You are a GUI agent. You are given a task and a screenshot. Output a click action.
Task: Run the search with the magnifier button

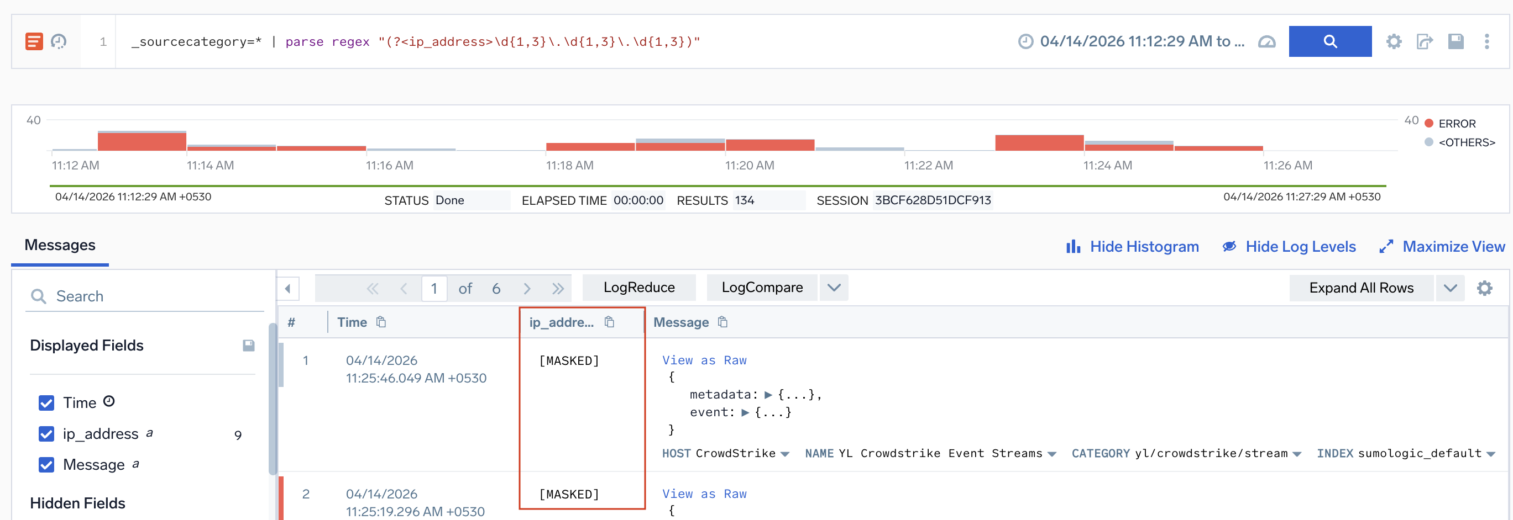click(1330, 41)
